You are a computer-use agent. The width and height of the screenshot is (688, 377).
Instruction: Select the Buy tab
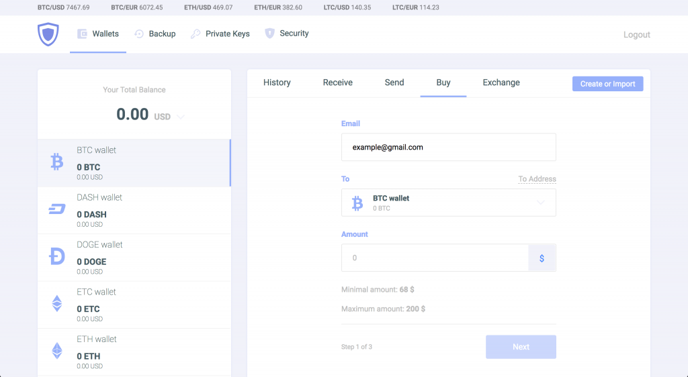click(x=443, y=83)
